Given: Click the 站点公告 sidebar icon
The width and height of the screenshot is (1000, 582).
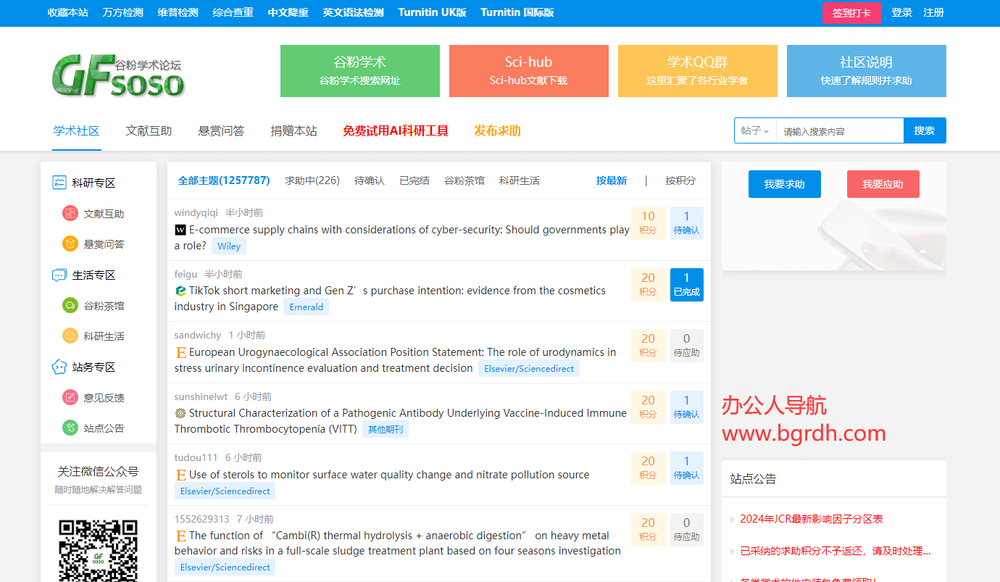Looking at the screenshot, I should pyautogui.click(x=70, y=428).
